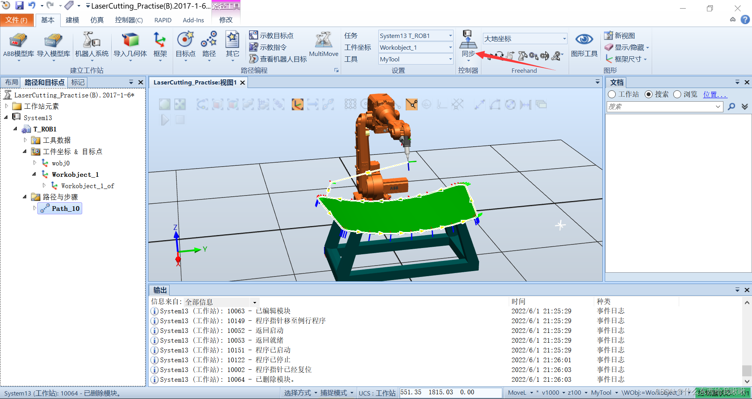Screen dimensions: 752x399
Task: Open the RAPID ribbon tab
Action: tap(163, 20)
